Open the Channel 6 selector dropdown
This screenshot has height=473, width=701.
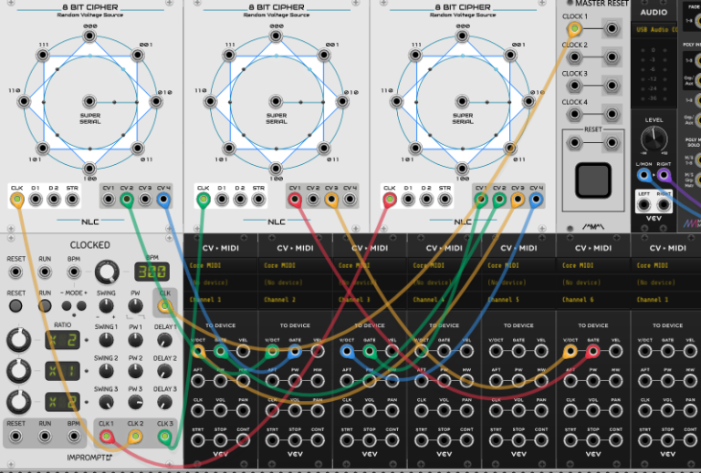(593, 300)
